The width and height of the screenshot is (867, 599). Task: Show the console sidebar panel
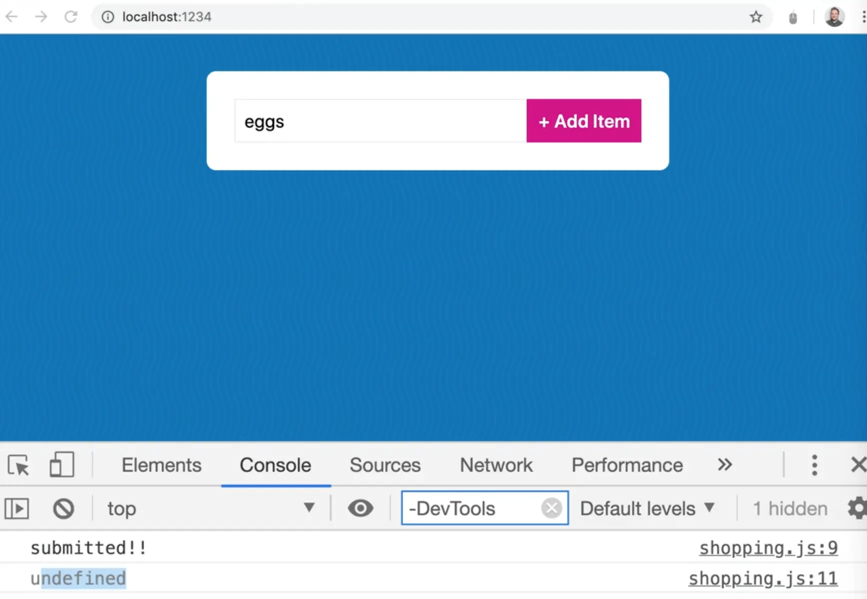coord(17,509)
